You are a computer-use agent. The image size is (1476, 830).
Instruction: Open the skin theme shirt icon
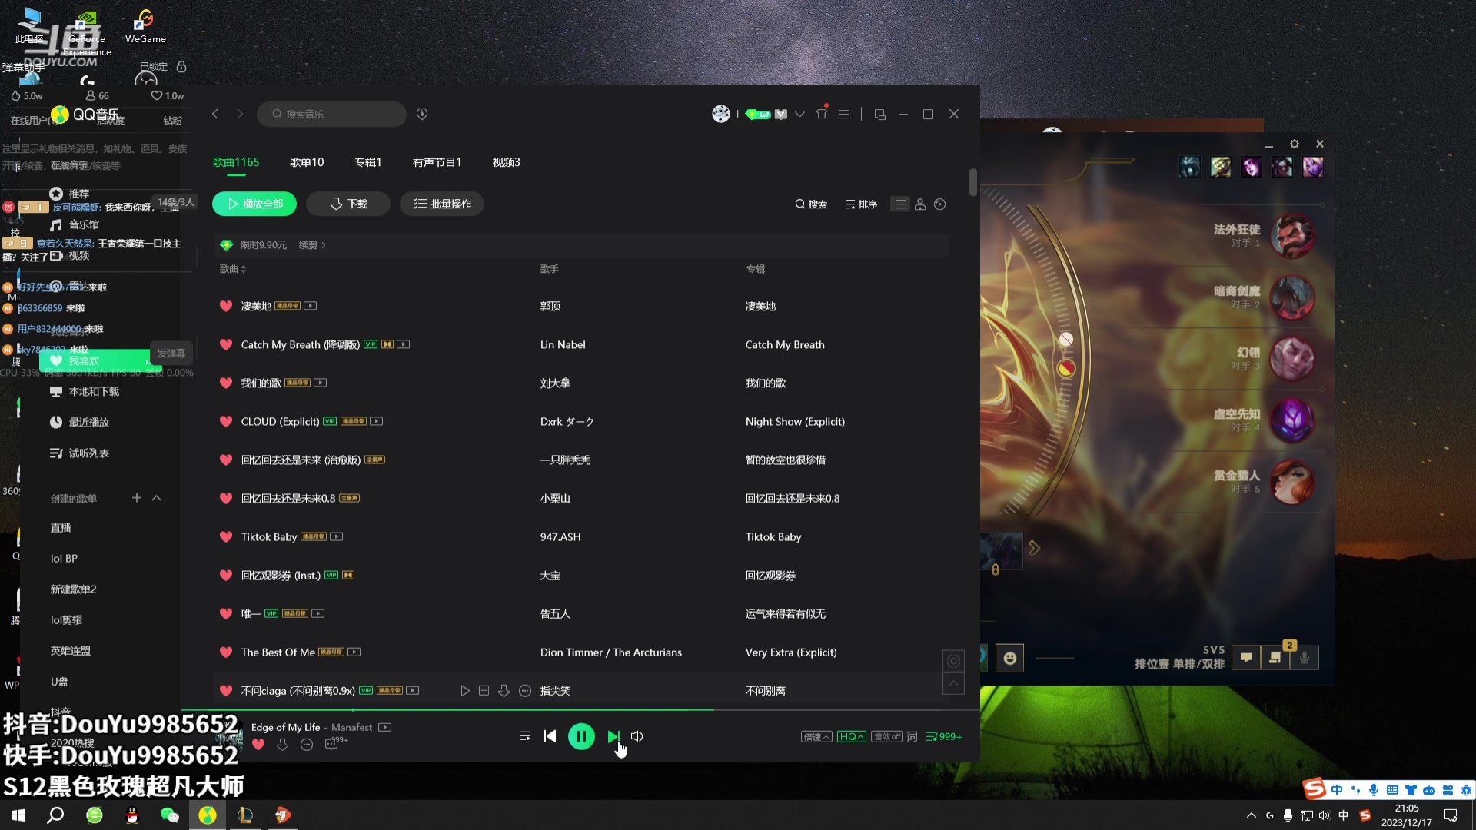(822, 114)
